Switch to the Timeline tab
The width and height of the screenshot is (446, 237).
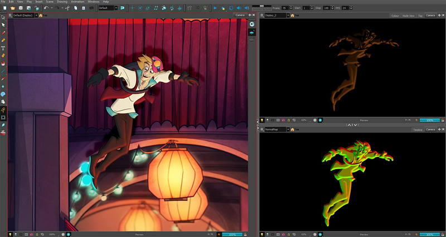click(x=417, y=130)
